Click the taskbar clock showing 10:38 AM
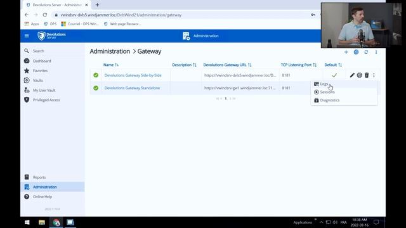The image size is (406, 228). [x=360, y=222]
